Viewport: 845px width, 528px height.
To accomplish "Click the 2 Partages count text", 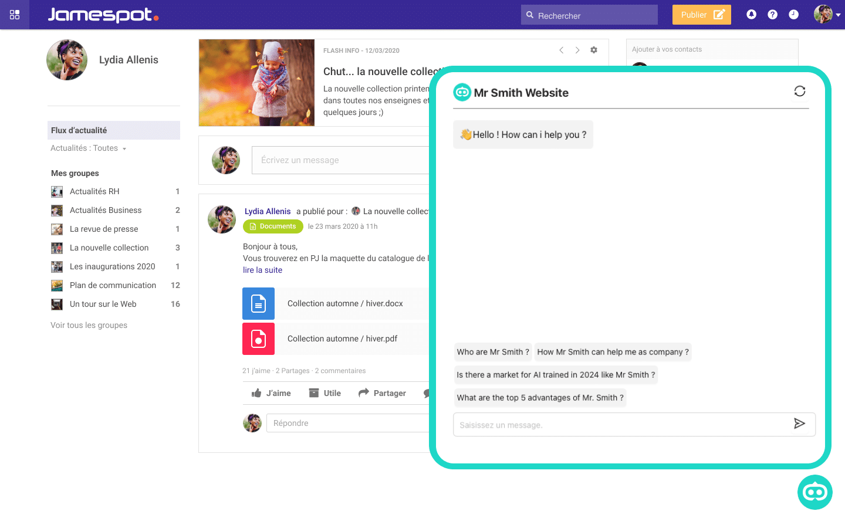I will pyautogui.click(x=293, y=371).
